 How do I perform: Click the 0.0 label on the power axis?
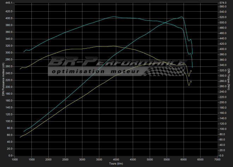[10, 155]
